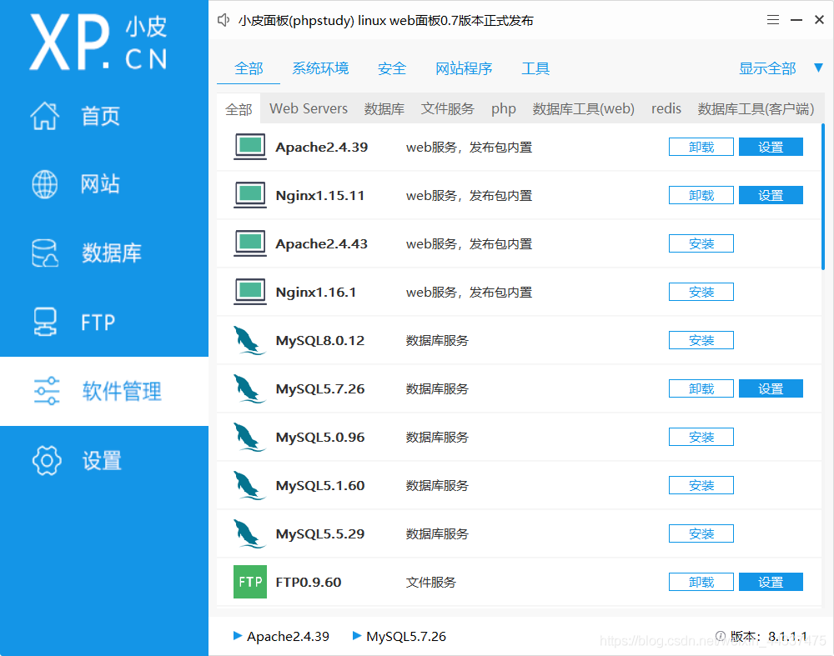Open 数据库 database icon in sidebar

click(x=45, y=253)
